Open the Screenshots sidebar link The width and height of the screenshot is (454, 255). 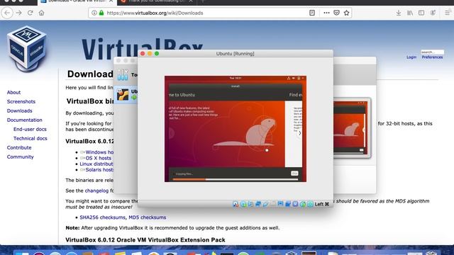click(x=21, y=101)
